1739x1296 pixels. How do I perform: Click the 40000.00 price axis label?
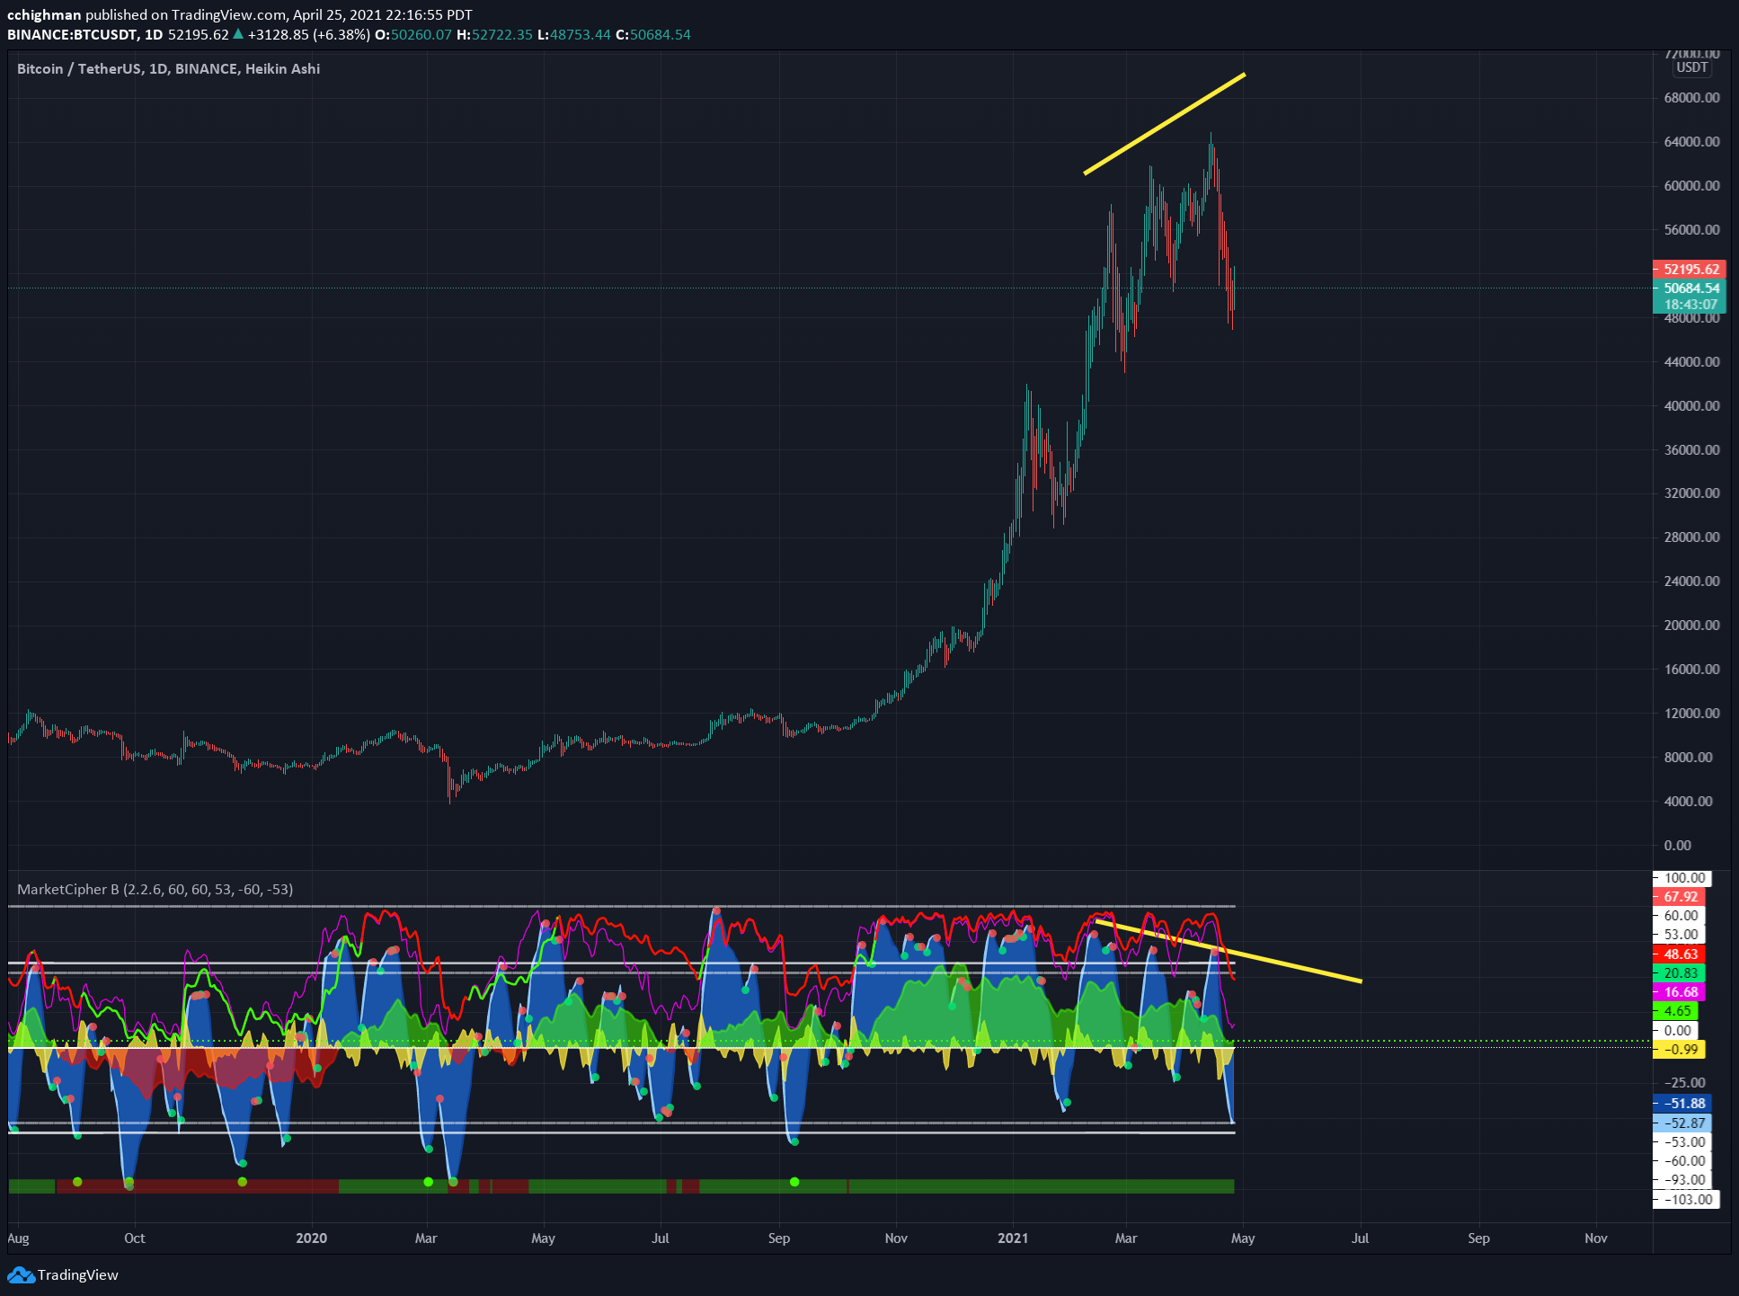pos(1691,405)
